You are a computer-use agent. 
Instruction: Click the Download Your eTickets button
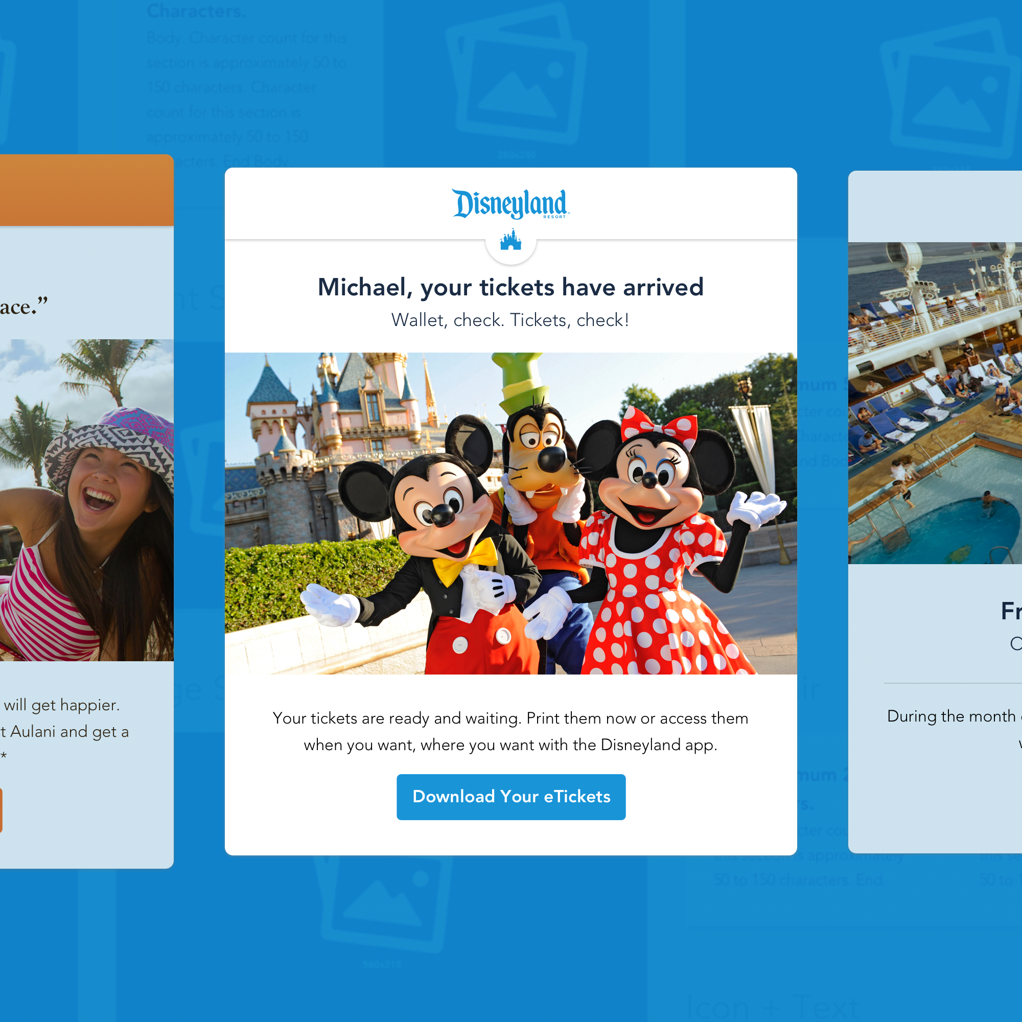[x=511, y=797]
